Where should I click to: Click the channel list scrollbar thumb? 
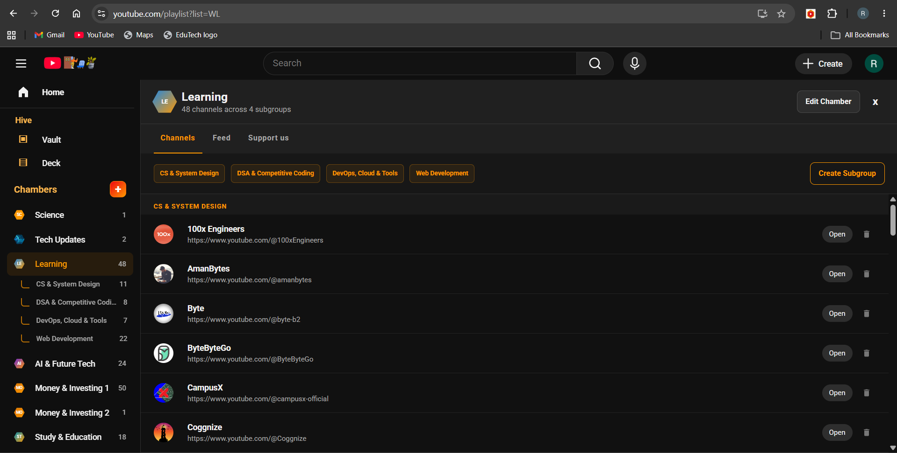[892, 220]
